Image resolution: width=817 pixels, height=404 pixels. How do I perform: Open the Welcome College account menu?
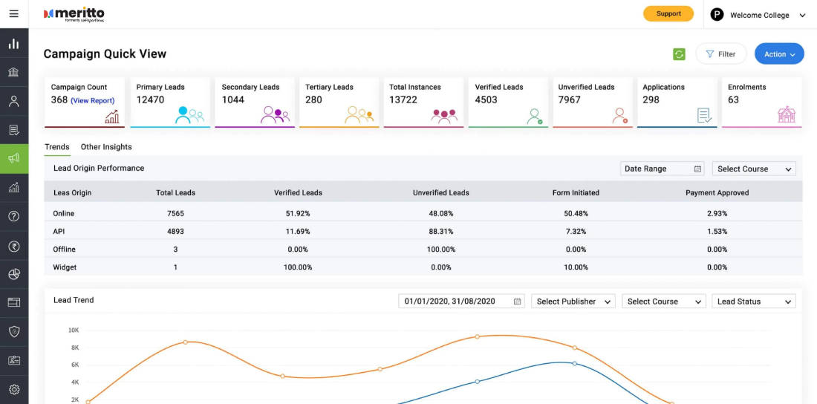[758, 15]
